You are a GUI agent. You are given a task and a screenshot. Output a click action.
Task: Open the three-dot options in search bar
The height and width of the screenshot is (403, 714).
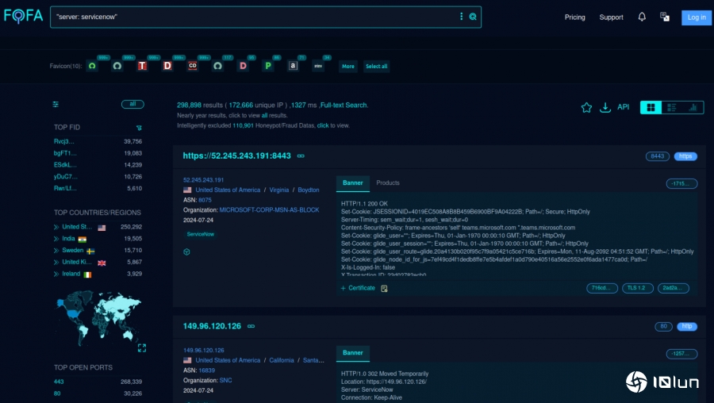(461, 17)
